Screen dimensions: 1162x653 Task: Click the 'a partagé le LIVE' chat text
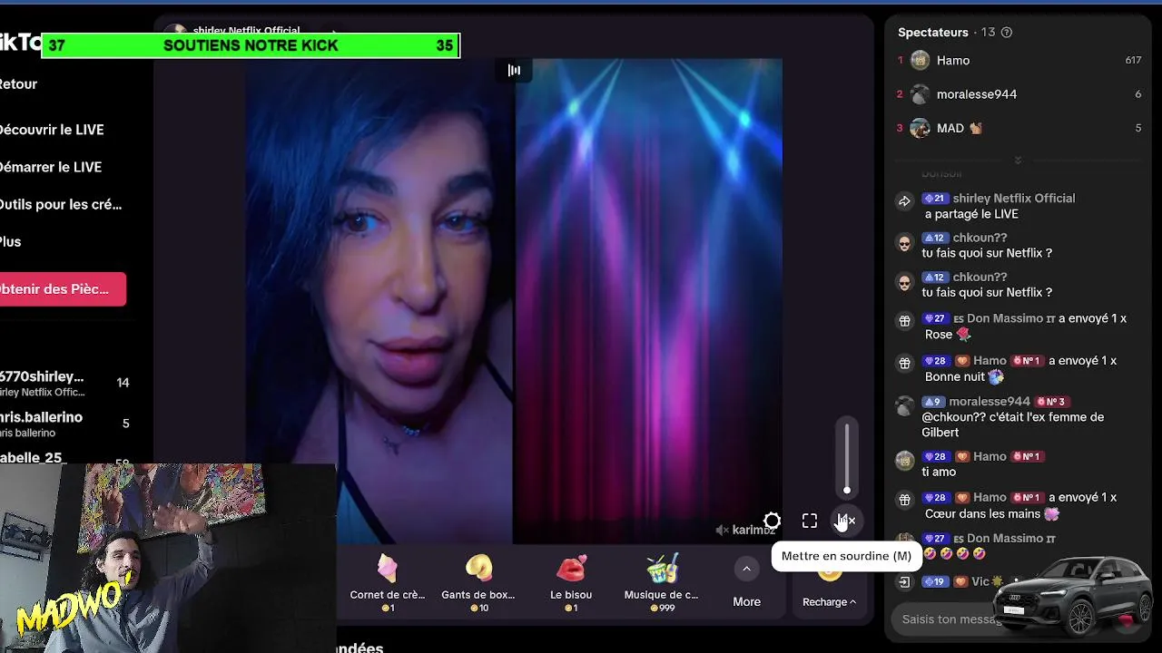(x=971, y=215)
